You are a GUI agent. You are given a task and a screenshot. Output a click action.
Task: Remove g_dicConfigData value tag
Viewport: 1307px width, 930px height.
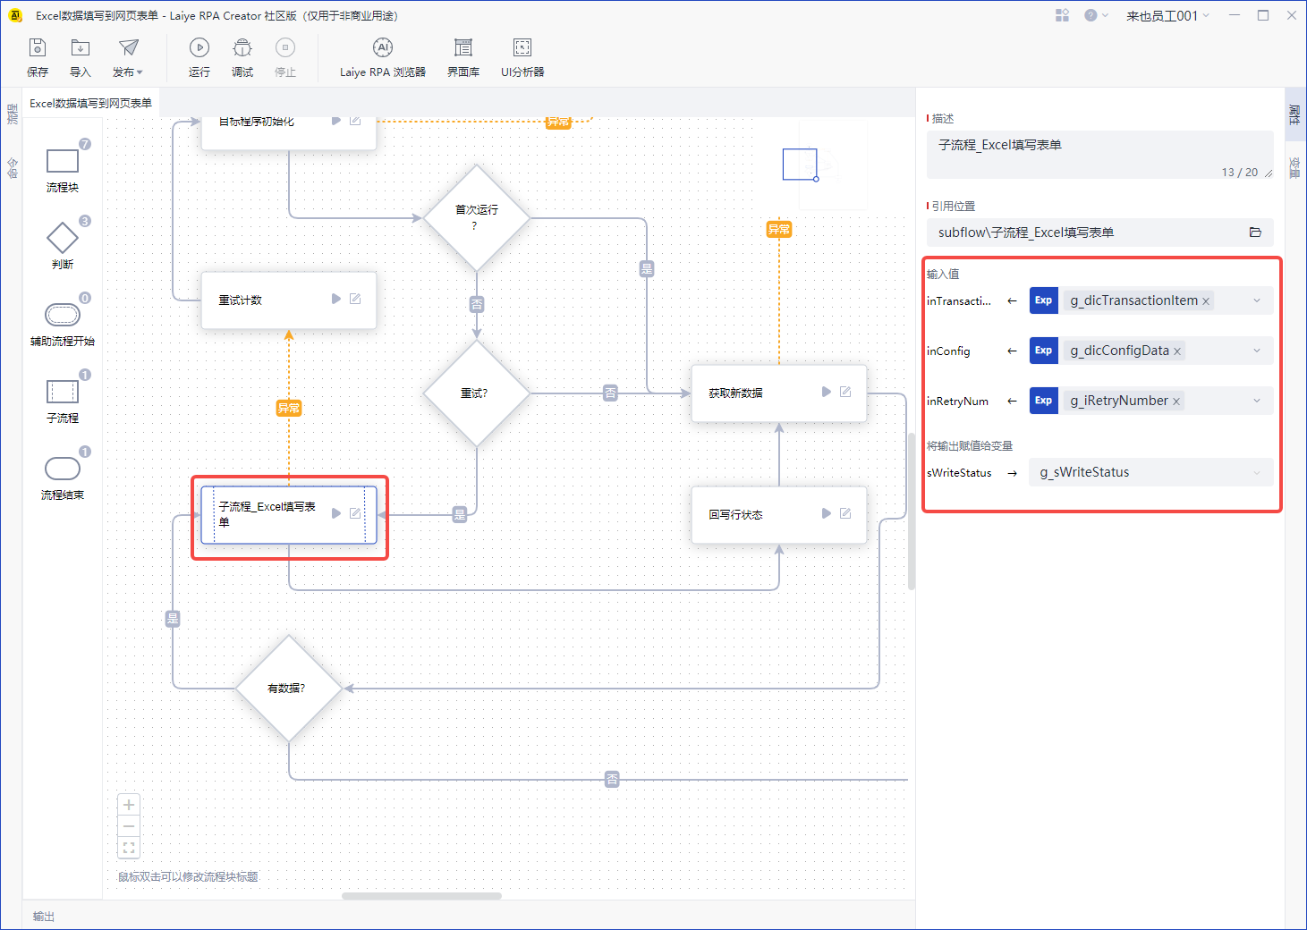[1177, 351]
